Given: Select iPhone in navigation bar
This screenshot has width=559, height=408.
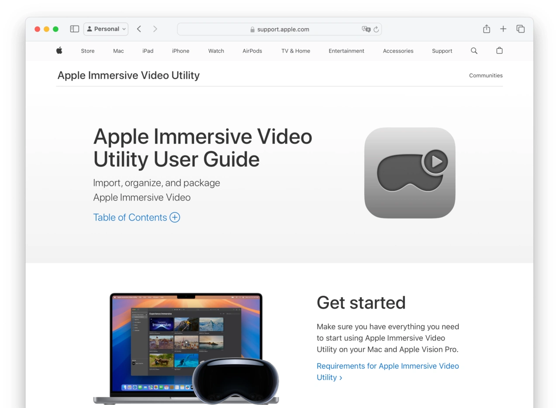Looking at the screenshot, I should click(x=180, y=51).
